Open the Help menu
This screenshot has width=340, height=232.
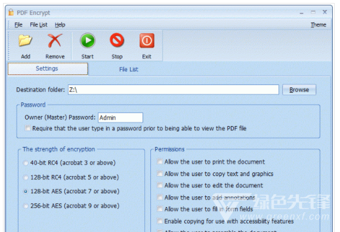60,24
